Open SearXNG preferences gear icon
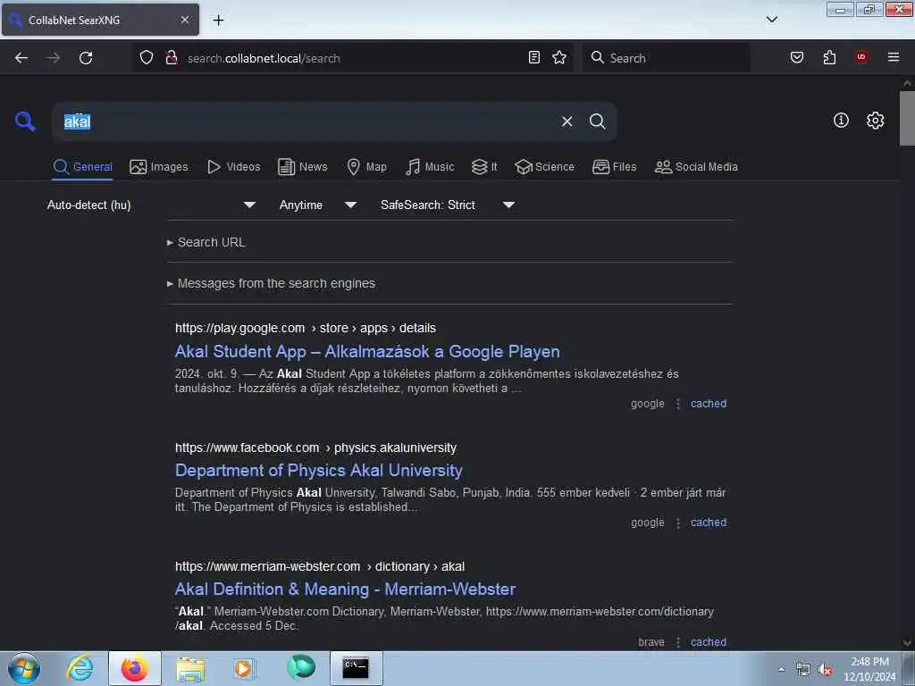Screen dimensions: 915x686 [876, 121]
